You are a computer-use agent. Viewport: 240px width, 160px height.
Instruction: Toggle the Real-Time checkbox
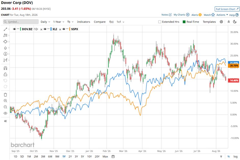184,22
